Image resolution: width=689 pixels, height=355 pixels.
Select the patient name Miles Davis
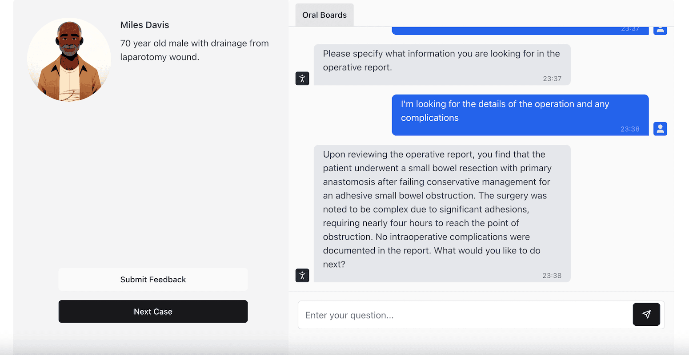pyautogui.click(x=144, y=25)
